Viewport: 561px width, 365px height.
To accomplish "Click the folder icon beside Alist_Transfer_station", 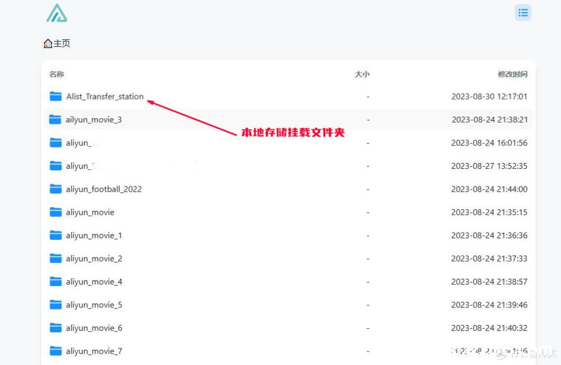I will click(55, 96).
